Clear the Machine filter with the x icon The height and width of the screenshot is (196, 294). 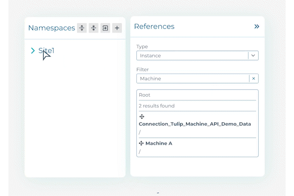(253, 78)
